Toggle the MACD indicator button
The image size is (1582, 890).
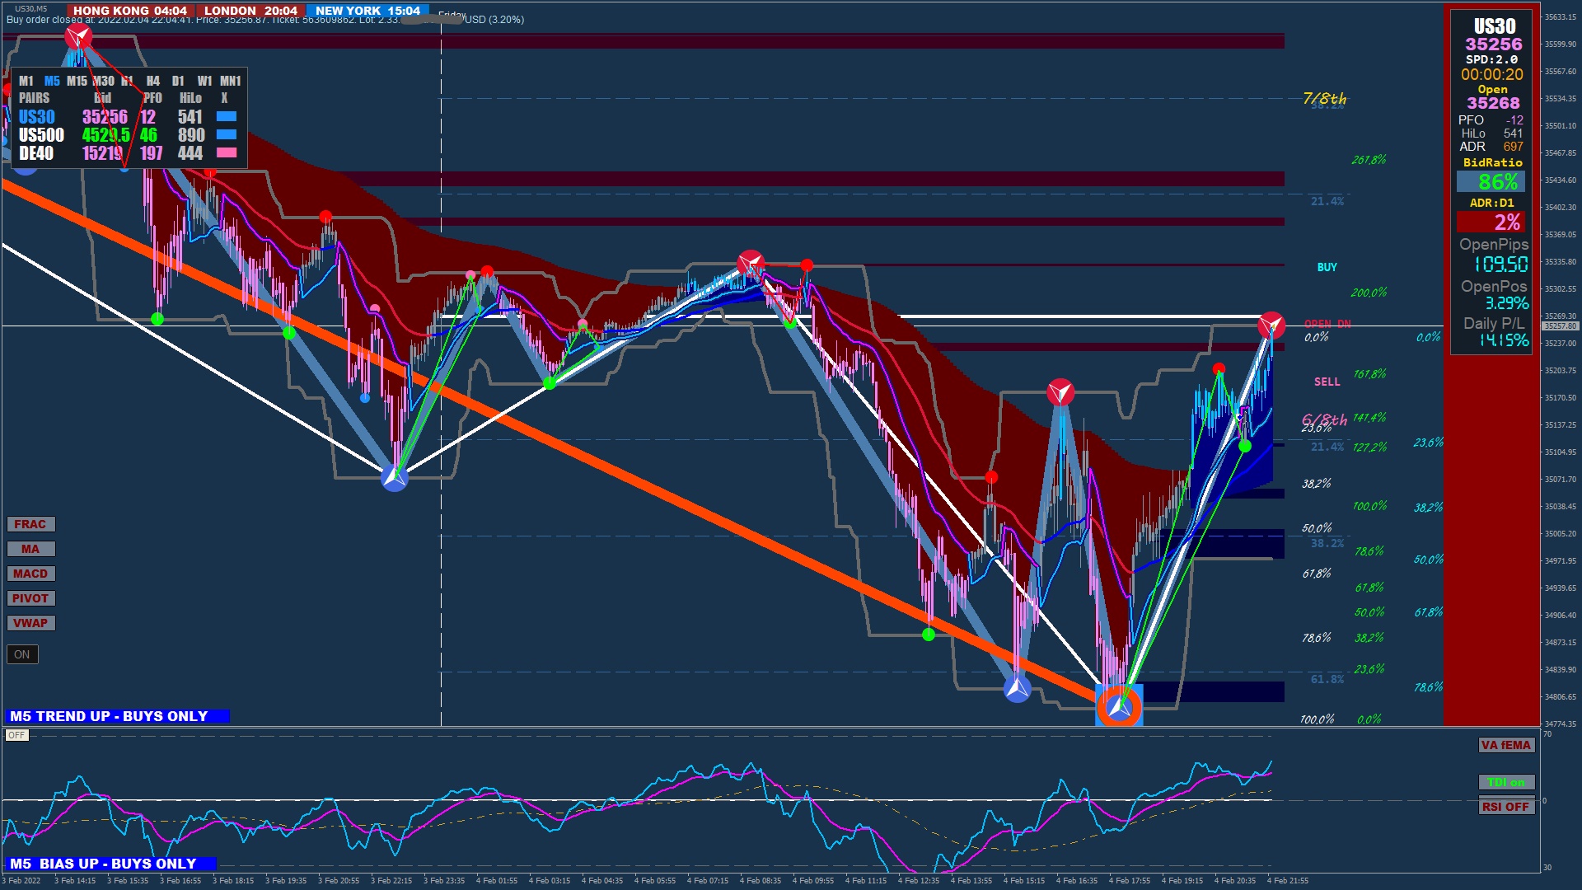[x=30, y=574]
